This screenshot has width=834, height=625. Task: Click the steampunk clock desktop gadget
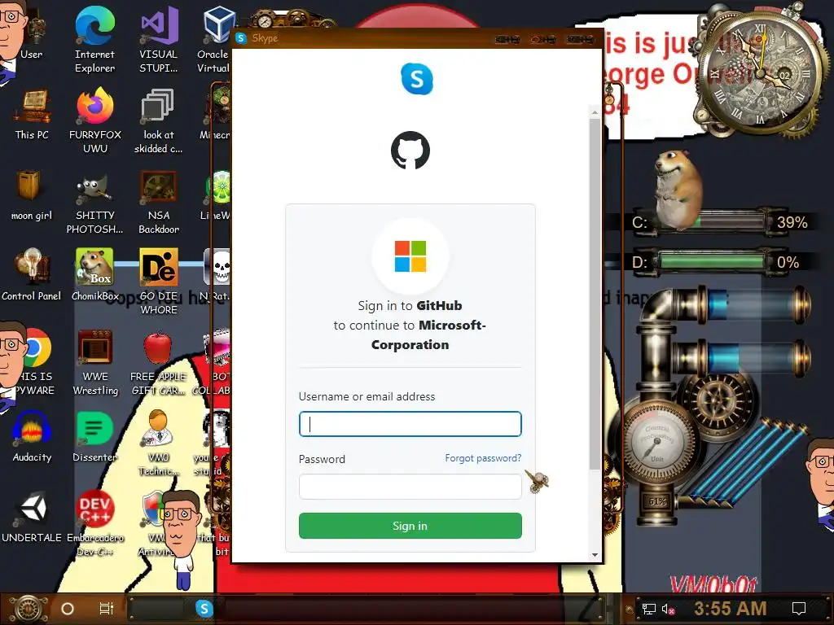760,72
